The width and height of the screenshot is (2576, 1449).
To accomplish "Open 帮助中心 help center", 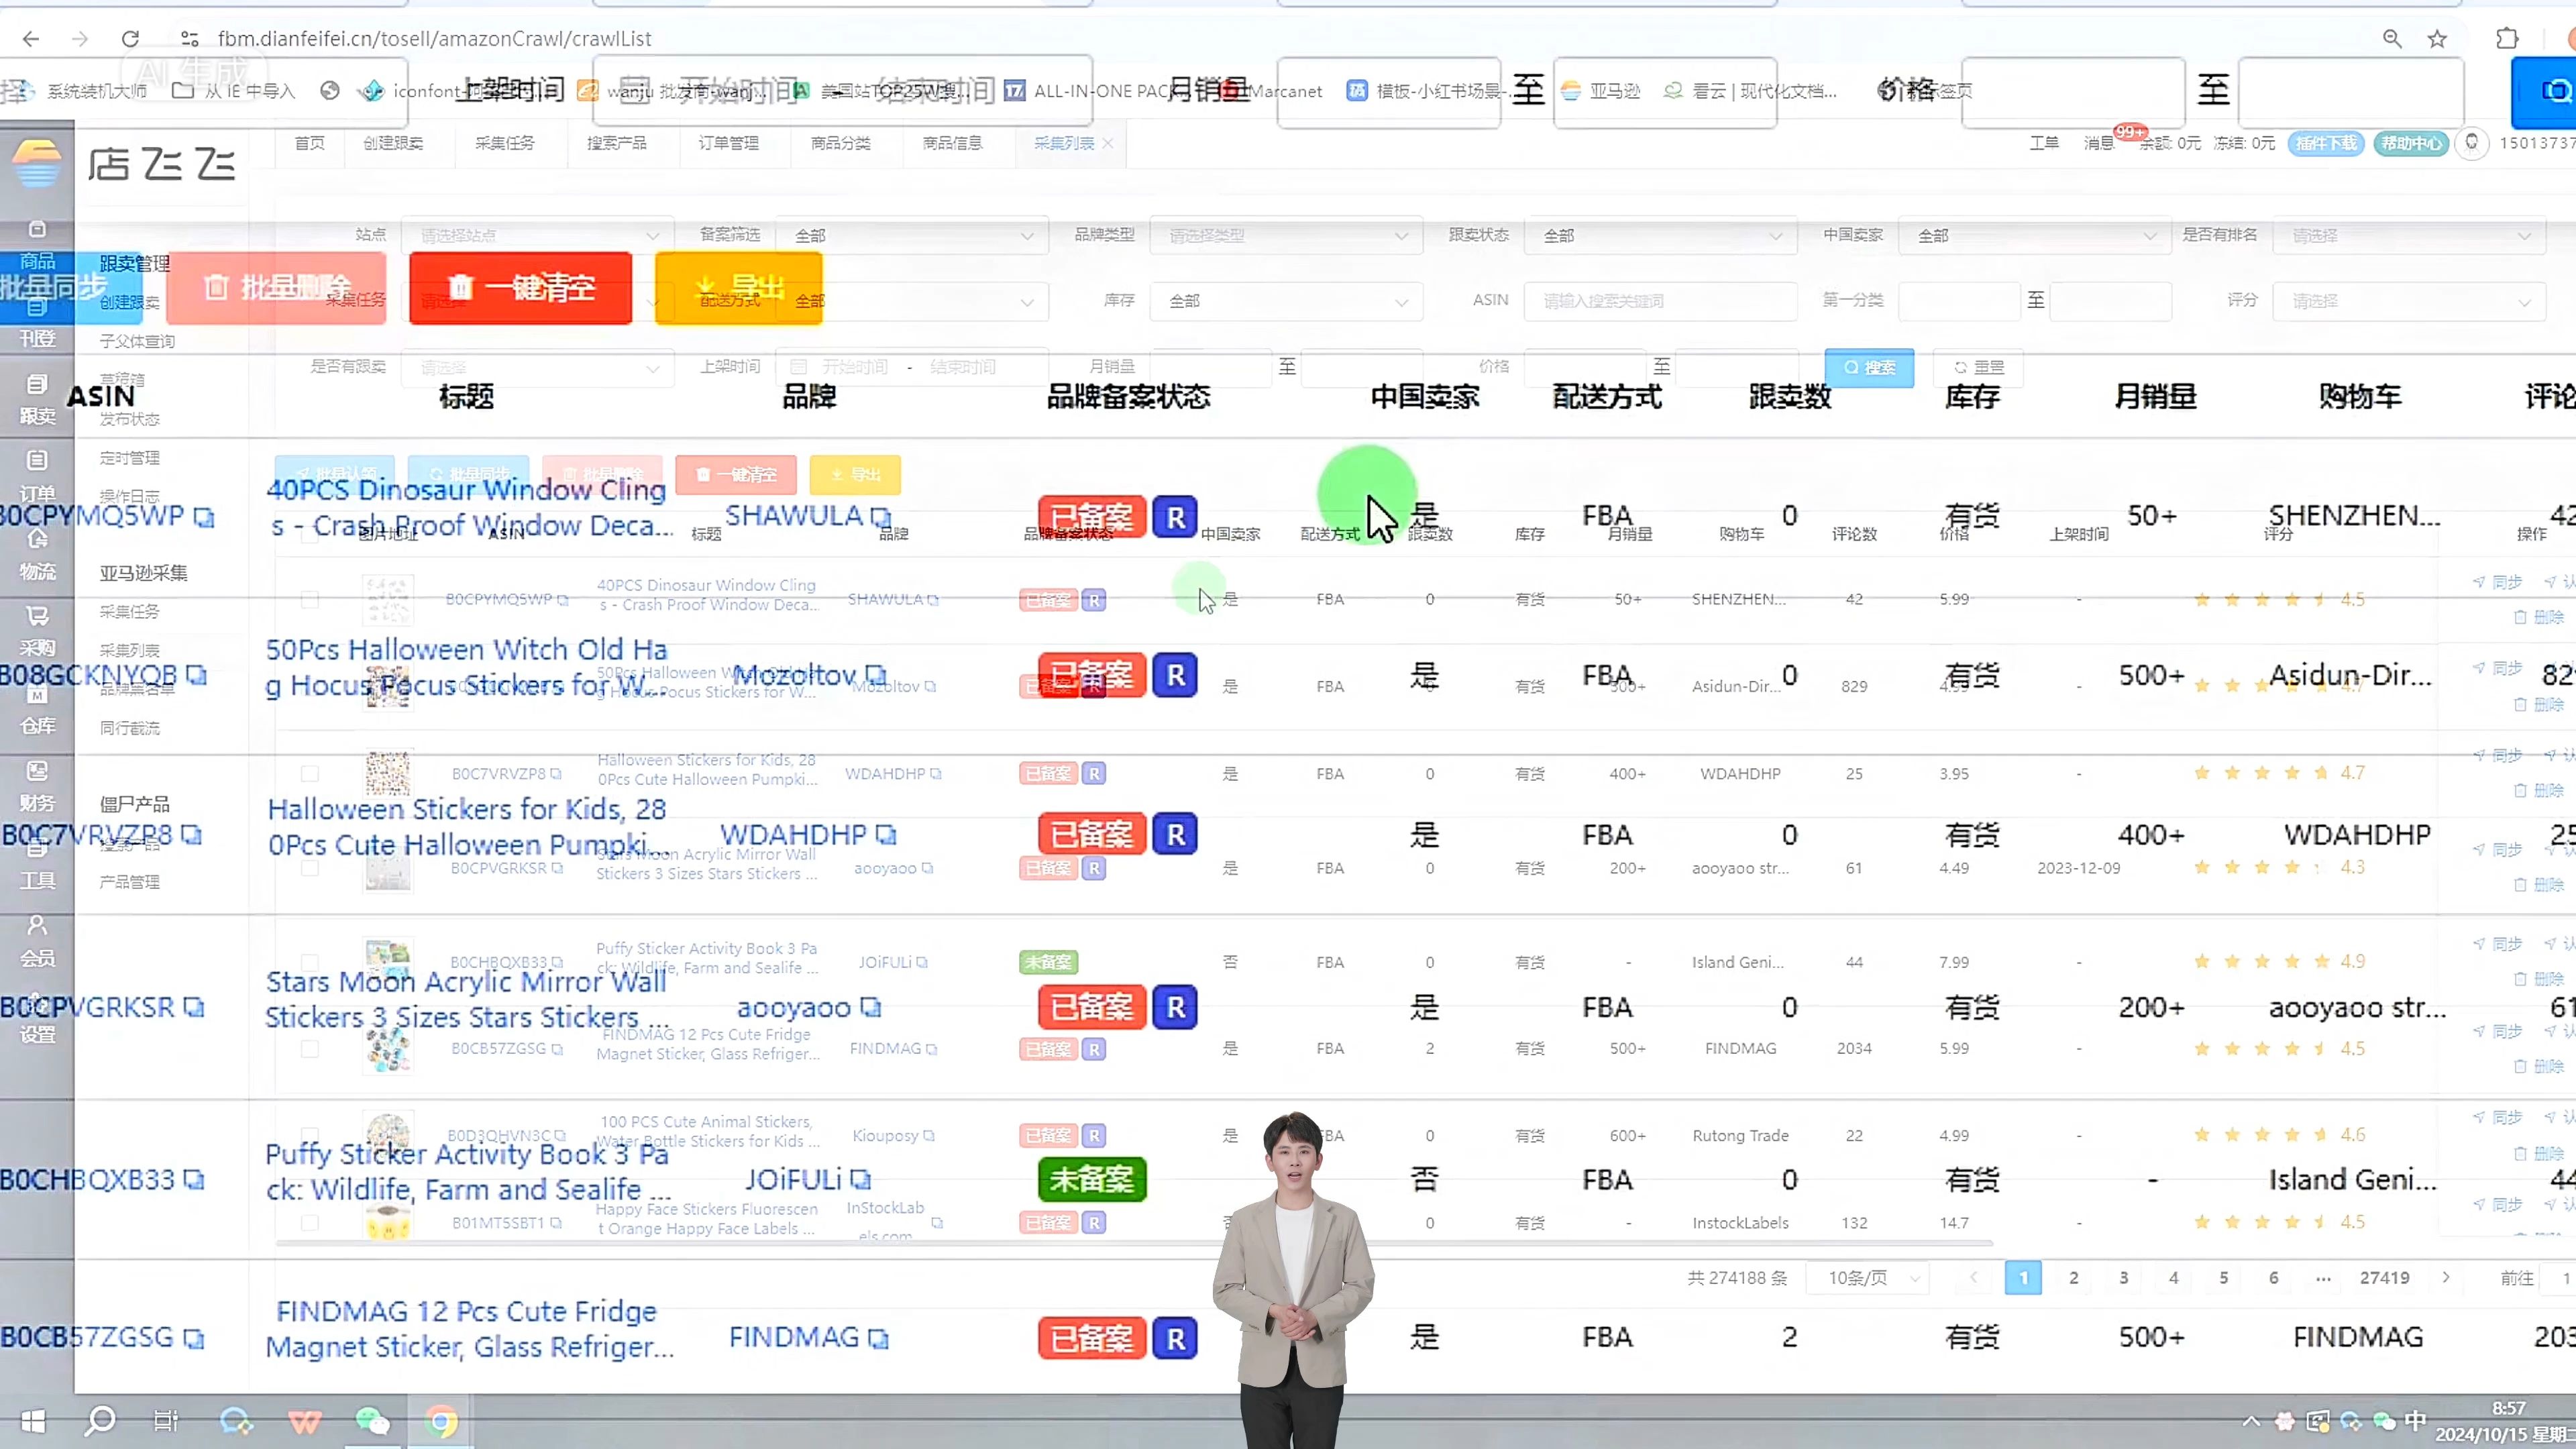I will tap(2411, 144).
